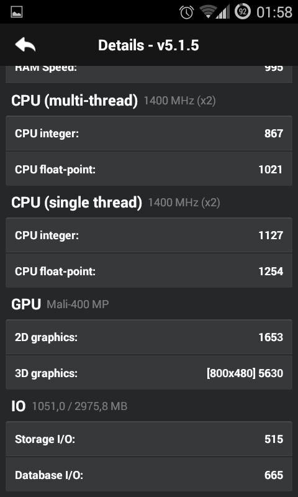Image resolution: width=298 pixels, height=497 pixels.
Task: Tap the Wi-Fi signal icon
Action: pos(208,12)
